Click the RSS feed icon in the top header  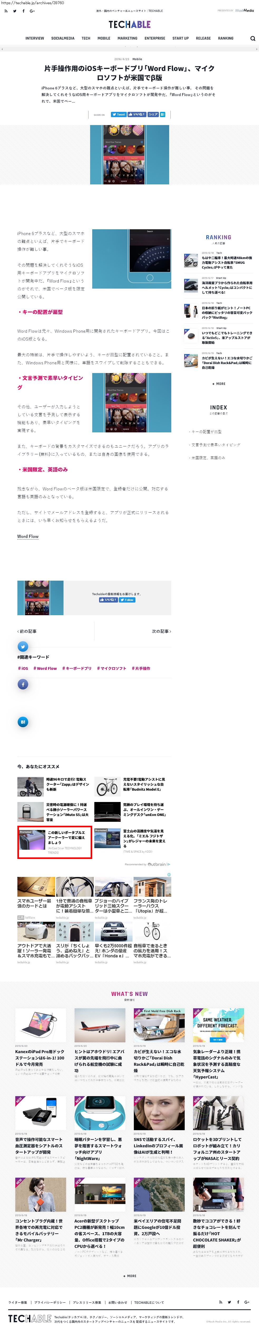(6, 11)
